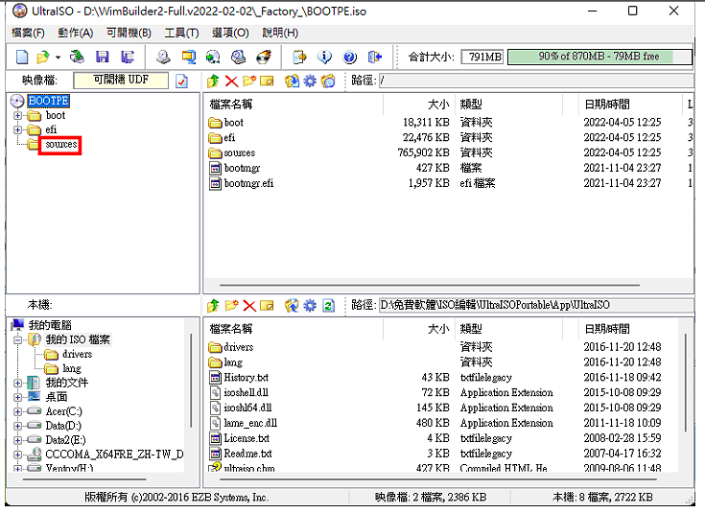Open the 可開機(B) menu
The height and width of the screenshot is (513, 705).
pos(129,33)
